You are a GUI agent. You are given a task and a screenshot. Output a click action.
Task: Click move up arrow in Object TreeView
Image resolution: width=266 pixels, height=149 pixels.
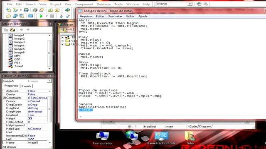21,30
